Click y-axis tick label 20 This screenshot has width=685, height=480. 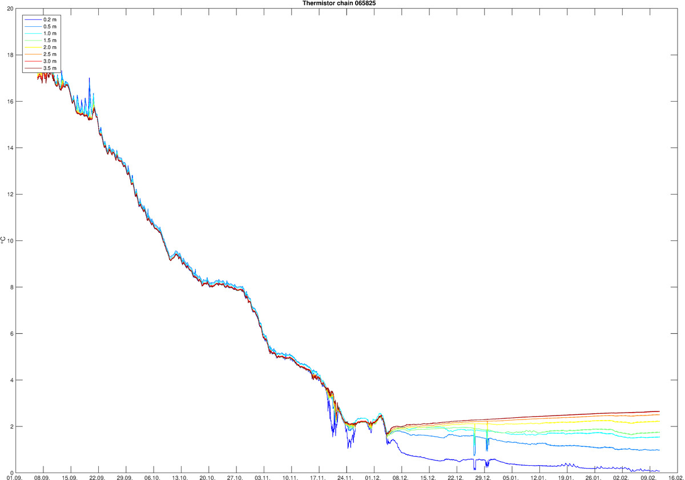10,9
